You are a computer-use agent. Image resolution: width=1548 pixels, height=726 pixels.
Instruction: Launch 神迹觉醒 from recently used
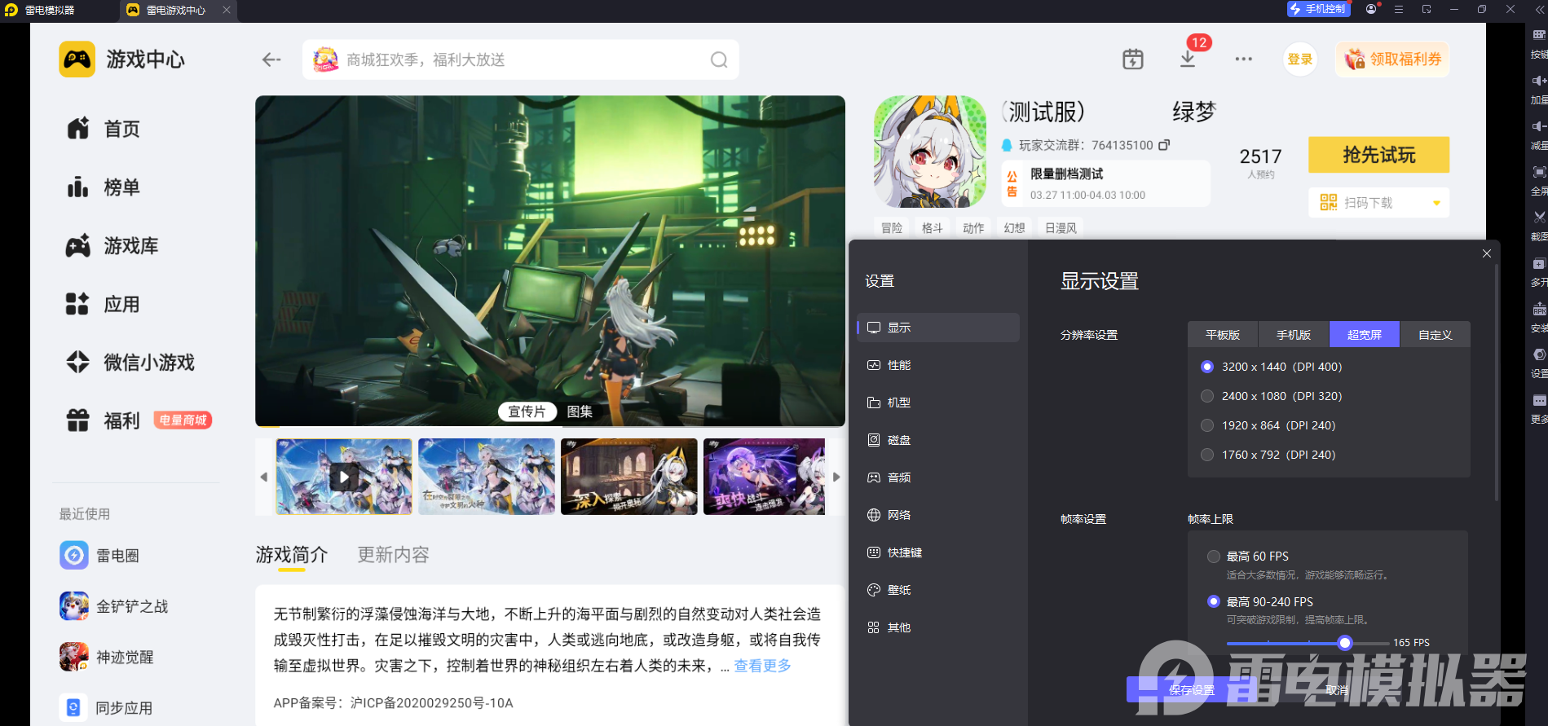pos(107,657)
